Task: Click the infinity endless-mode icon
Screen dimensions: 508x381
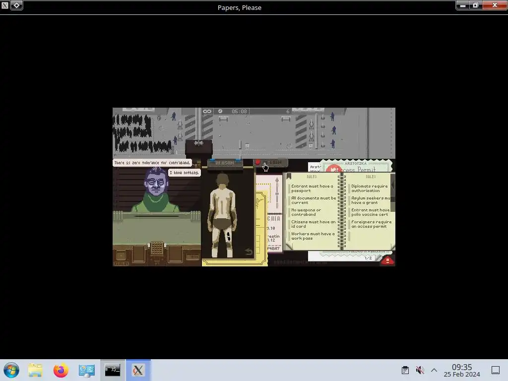Action: 207,112
